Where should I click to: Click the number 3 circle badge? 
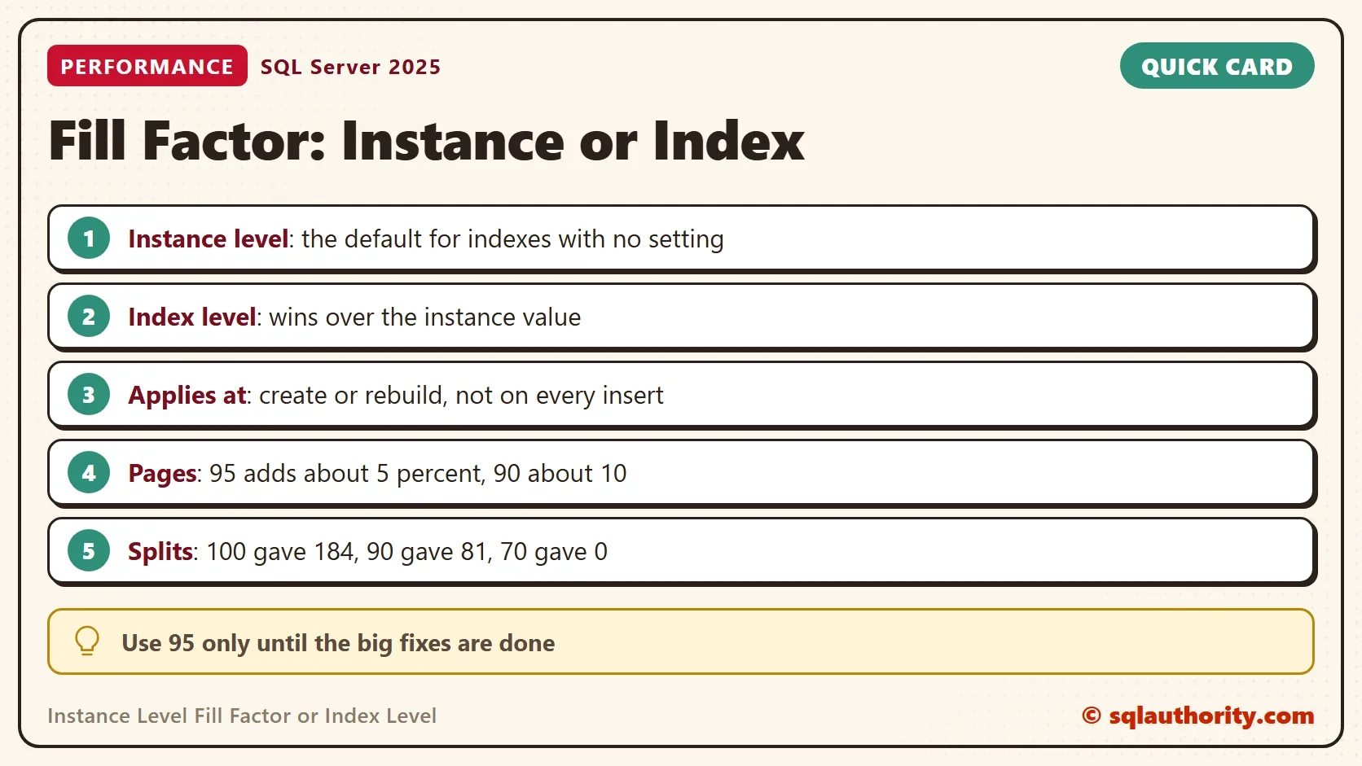[x=89, y=395]
